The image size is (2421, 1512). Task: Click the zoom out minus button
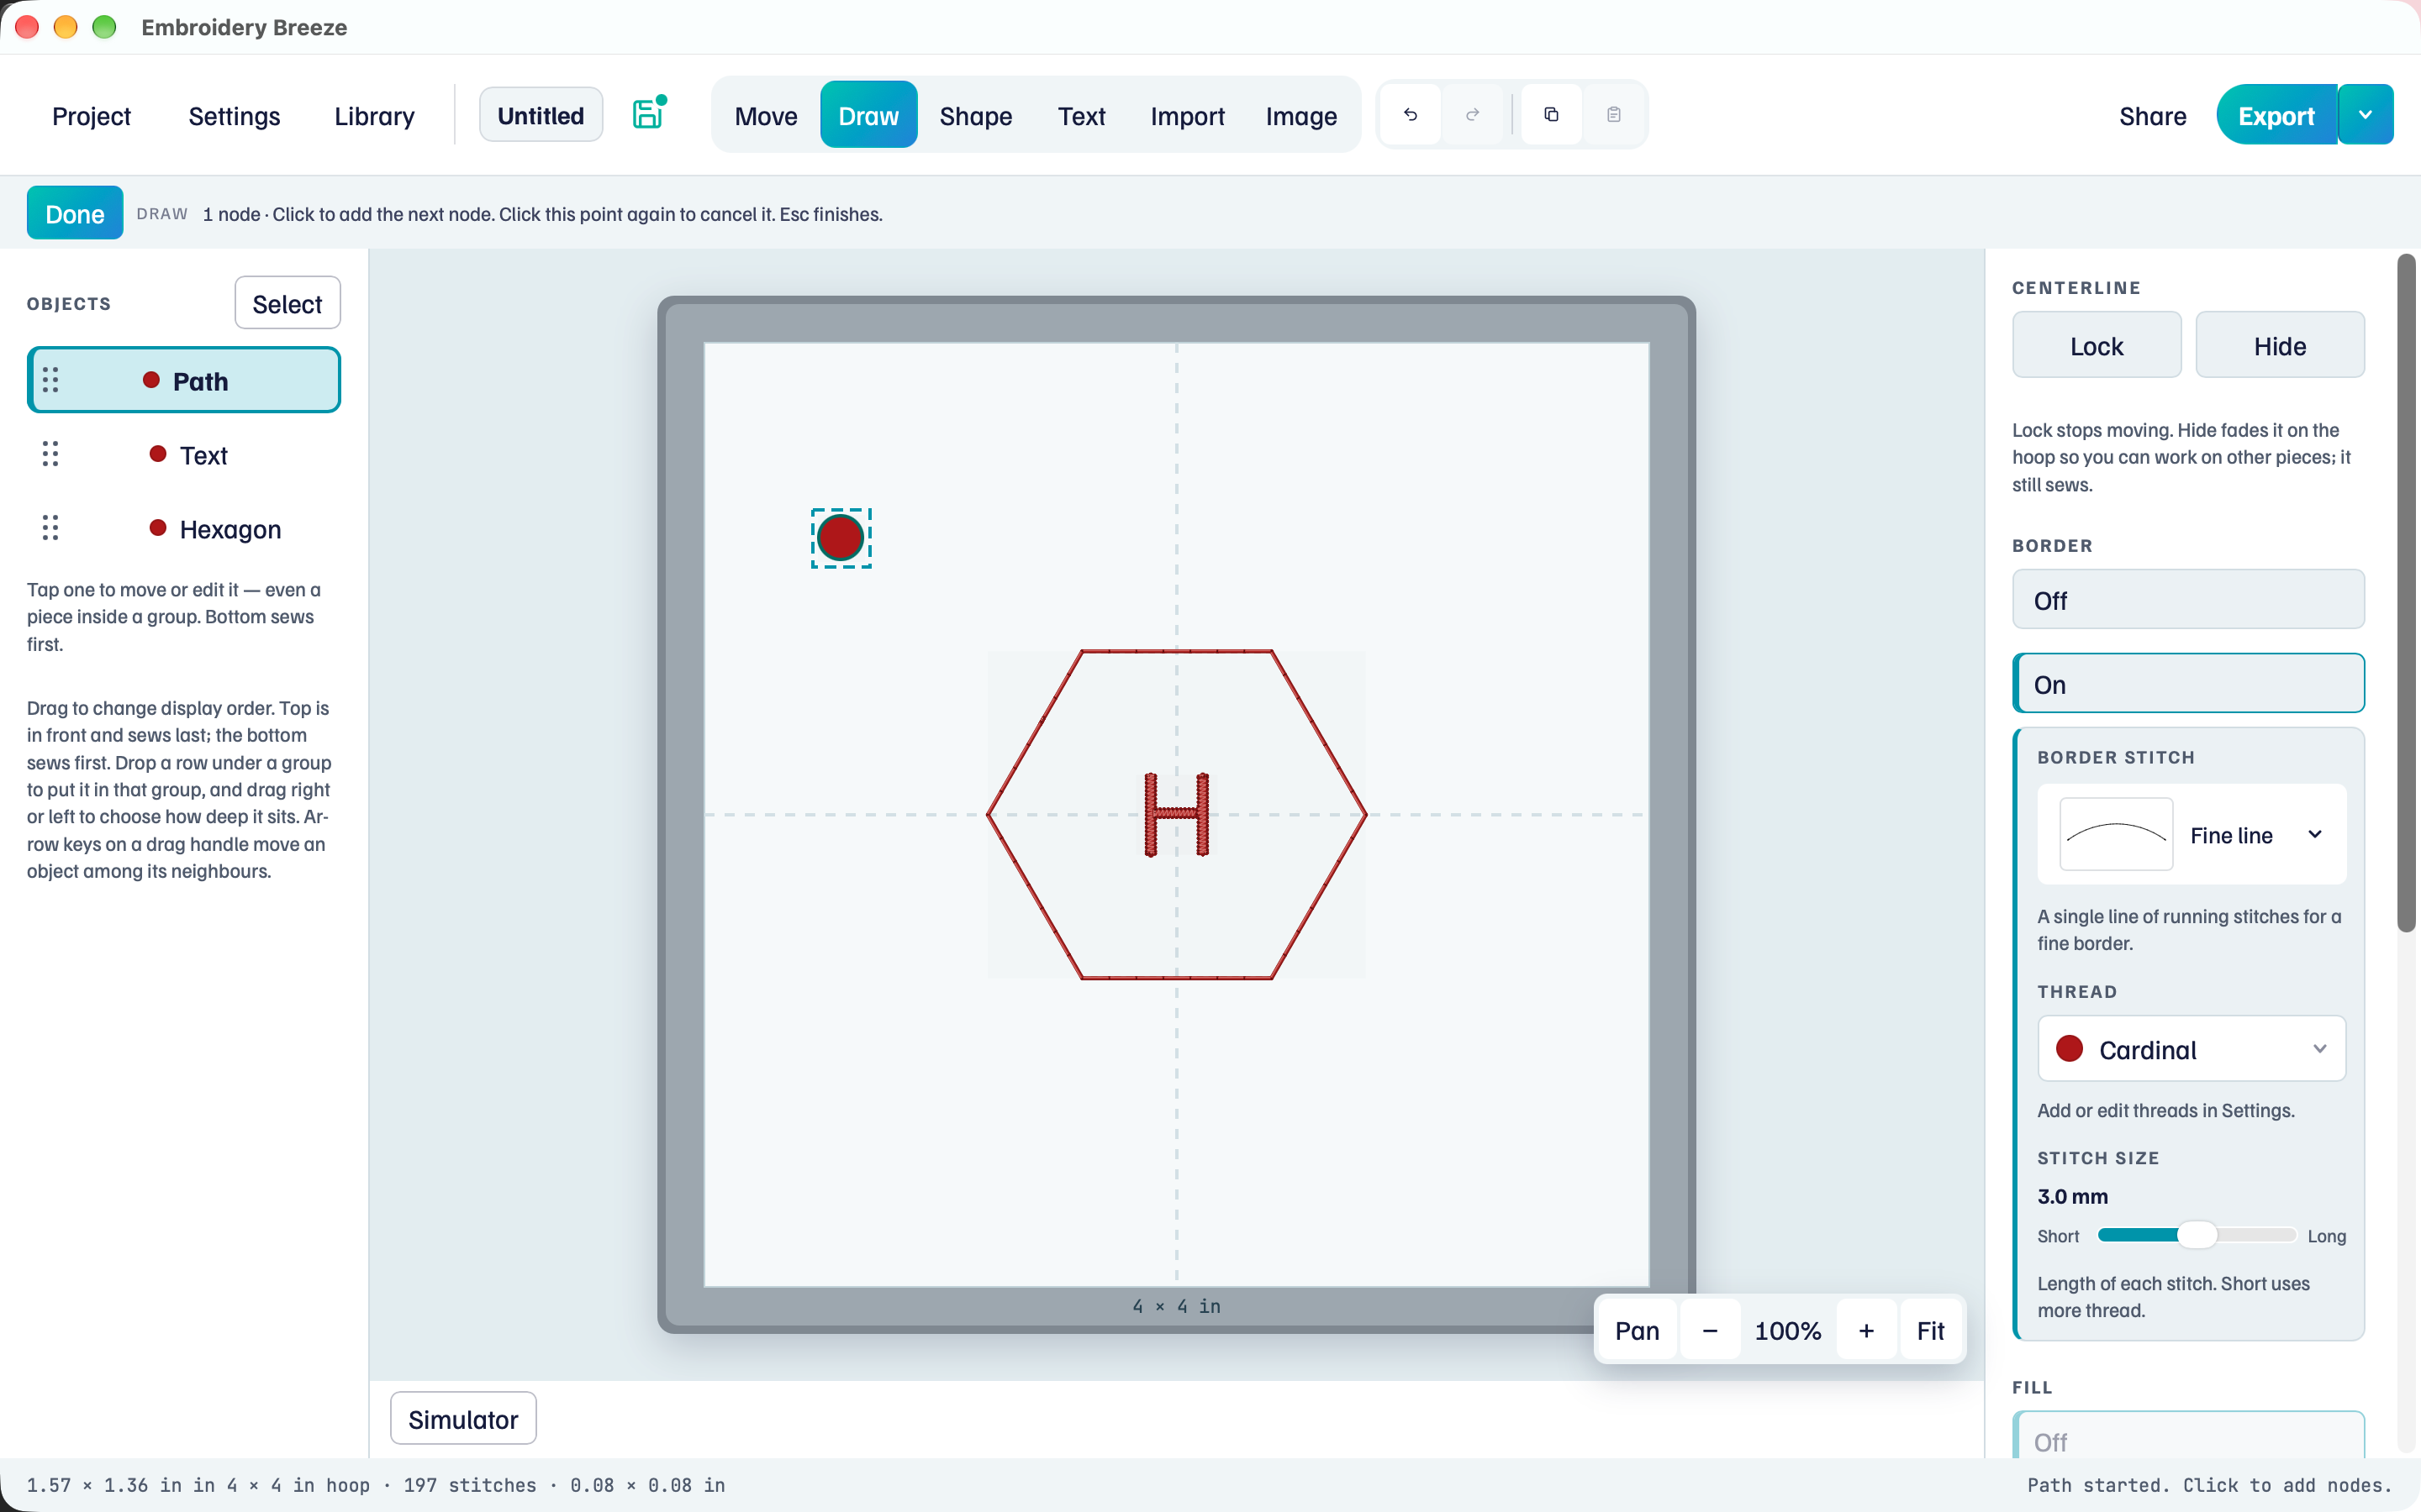(1710, 1331)
